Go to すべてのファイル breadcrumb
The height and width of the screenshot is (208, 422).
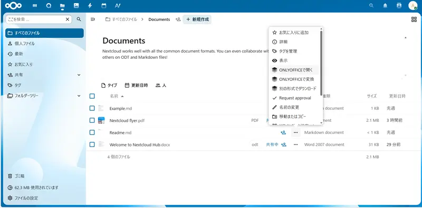pyautogui.click(x=121, y=19)
